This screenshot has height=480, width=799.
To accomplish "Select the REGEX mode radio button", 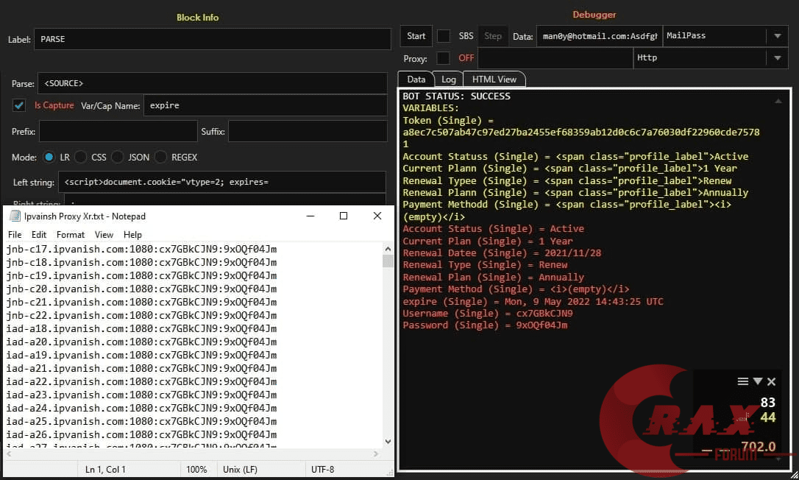I will pos(160,157).
